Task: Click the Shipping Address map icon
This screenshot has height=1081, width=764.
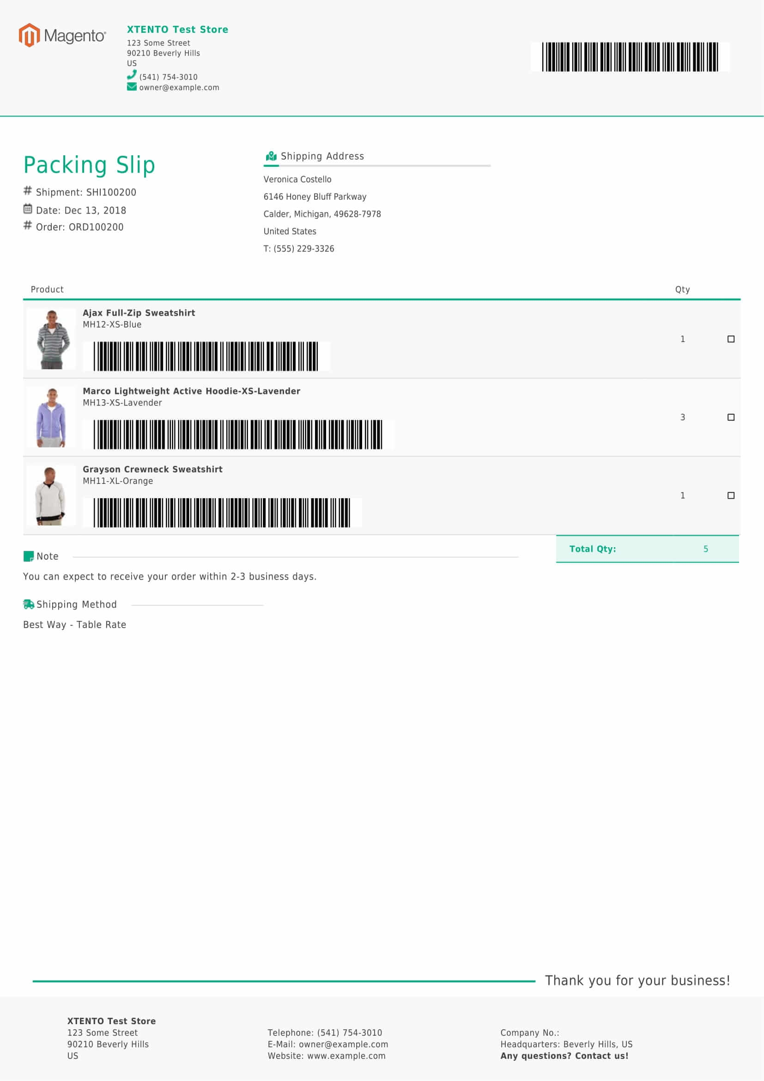Action: click(x=271, y=156)
